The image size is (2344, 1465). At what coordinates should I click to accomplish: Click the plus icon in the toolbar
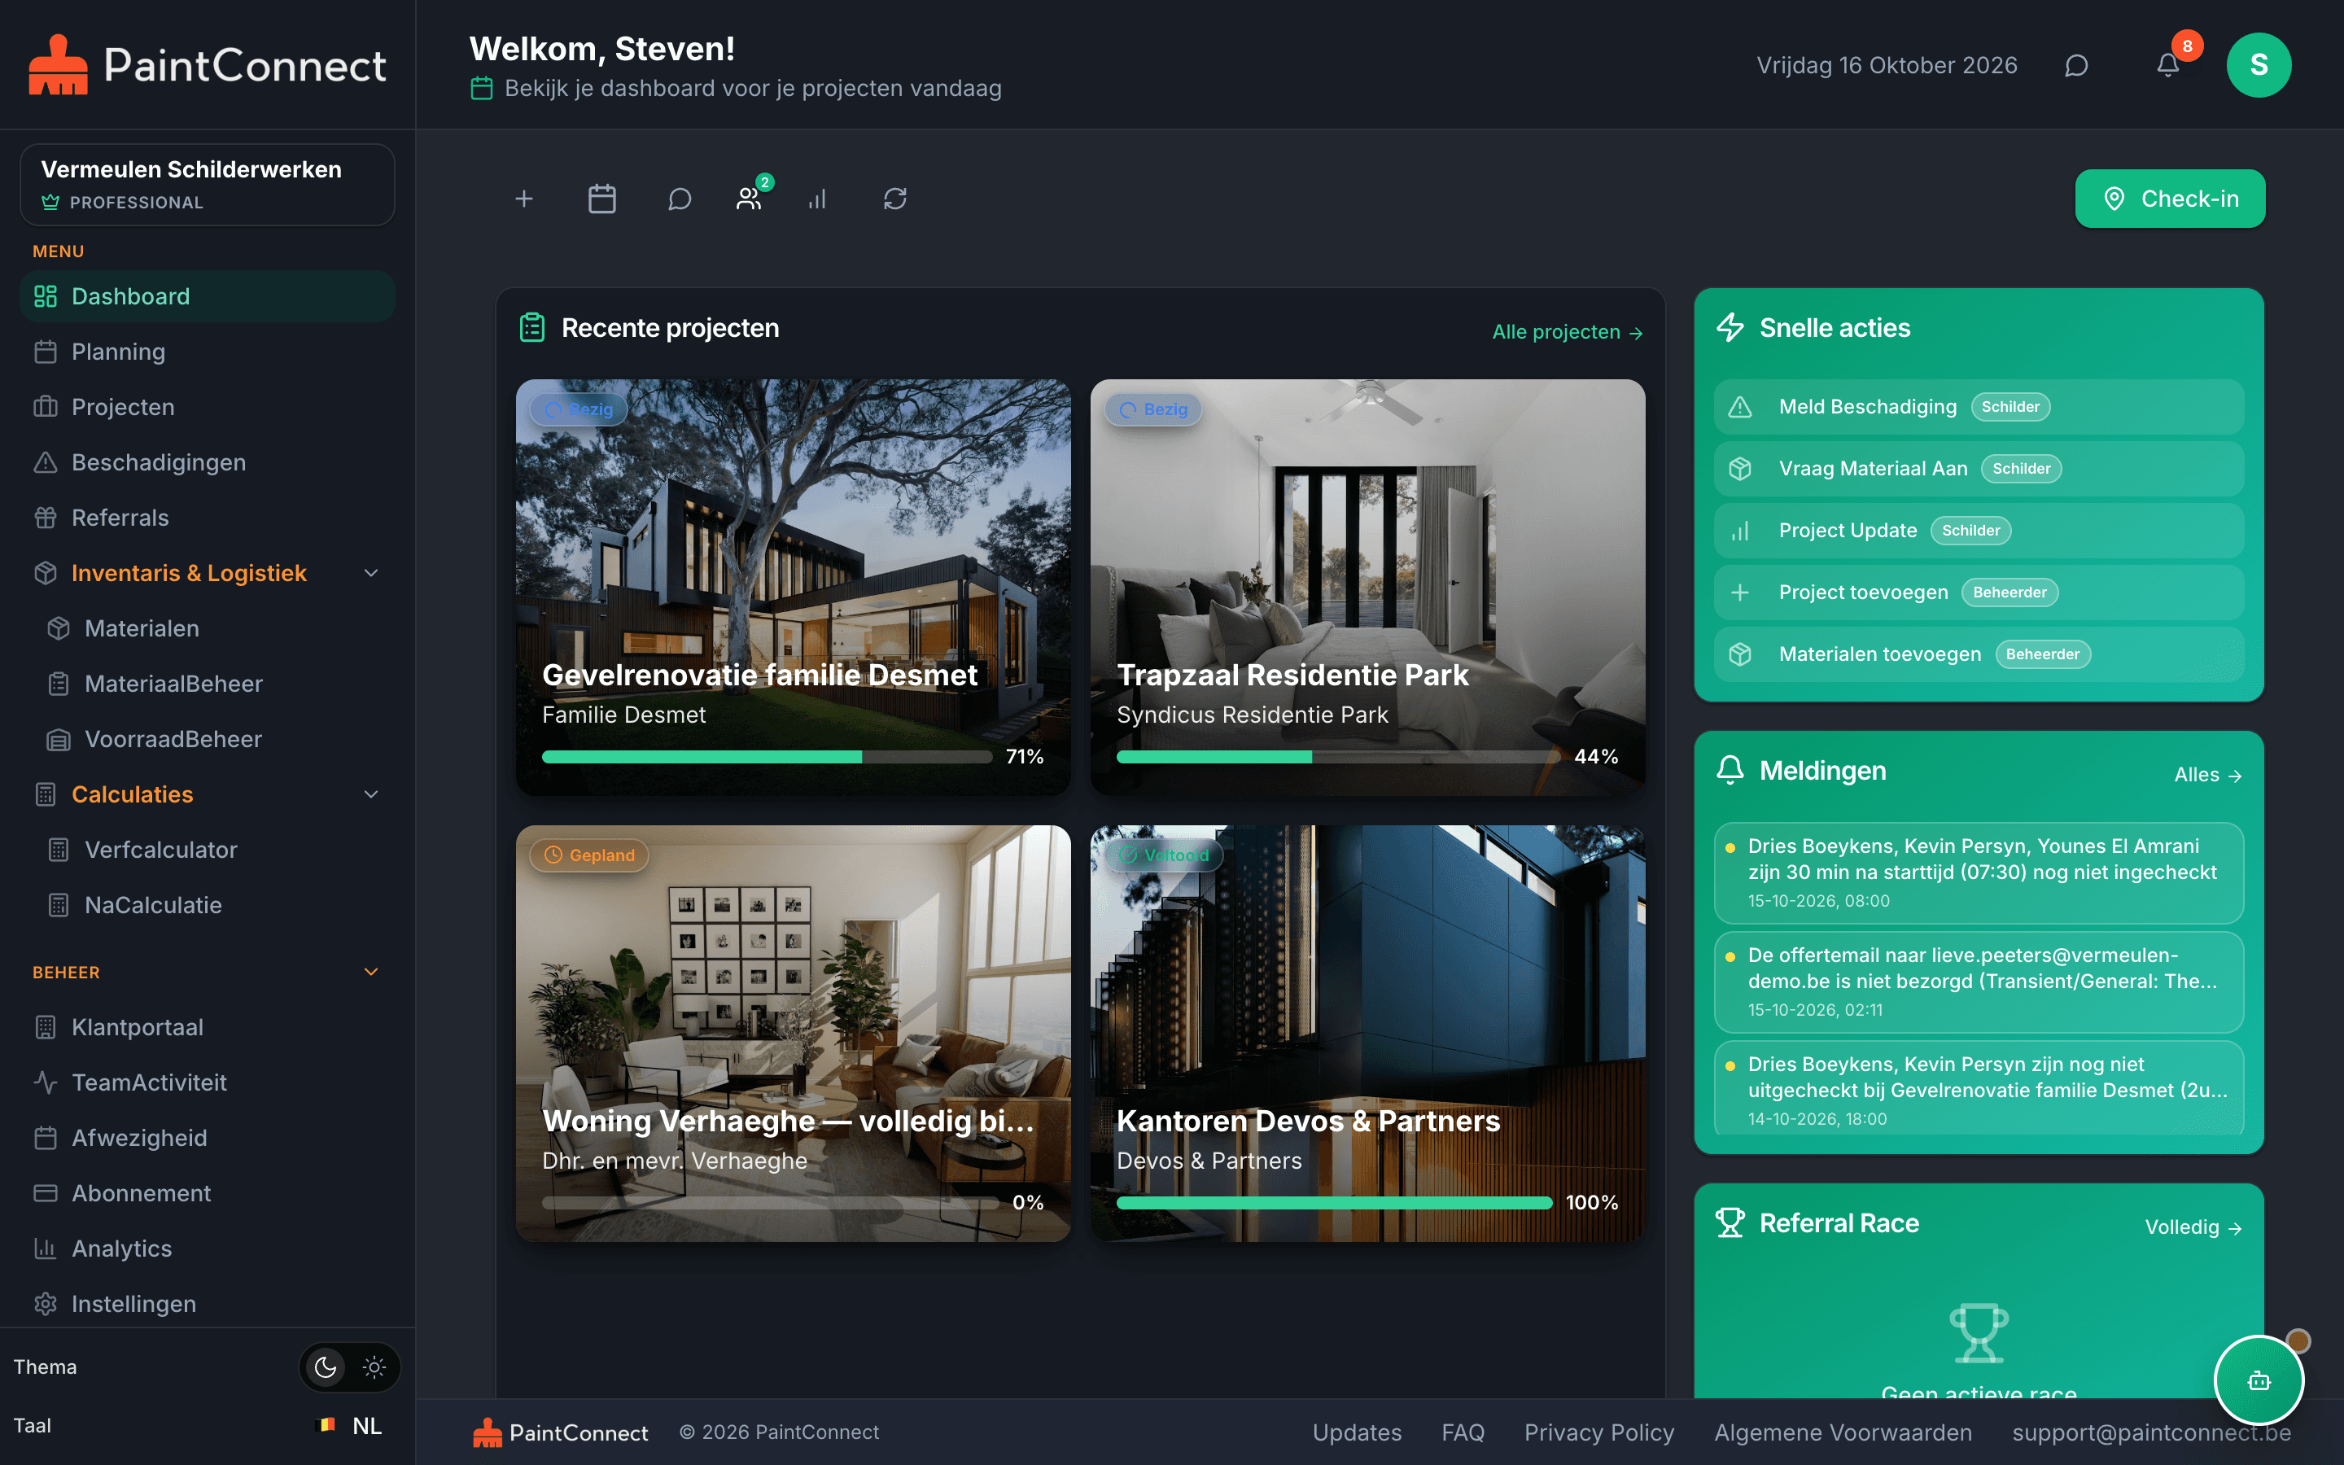524,199
